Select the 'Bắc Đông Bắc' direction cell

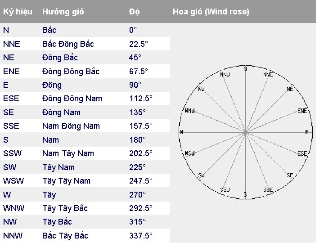pos(68,44)
